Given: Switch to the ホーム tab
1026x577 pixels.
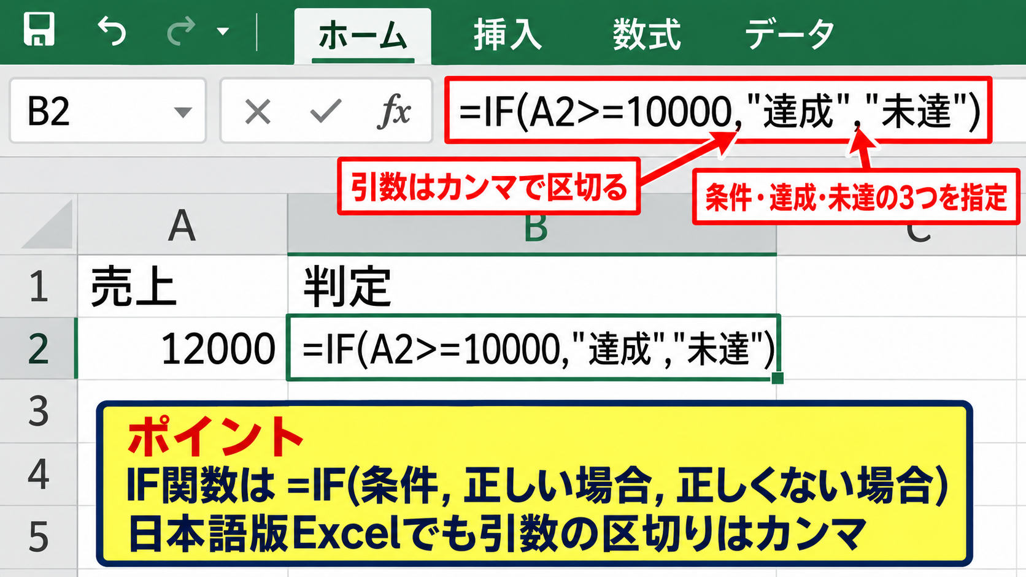Looking at the screenshot, I should tap(363, 36).
